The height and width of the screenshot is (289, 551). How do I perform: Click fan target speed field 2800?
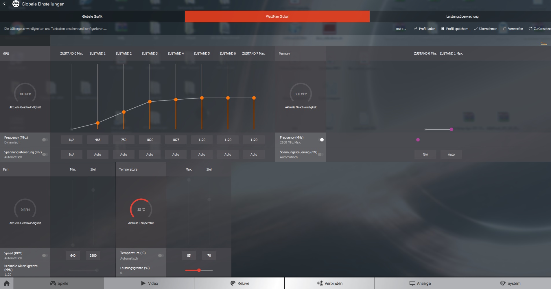(93, 256)
